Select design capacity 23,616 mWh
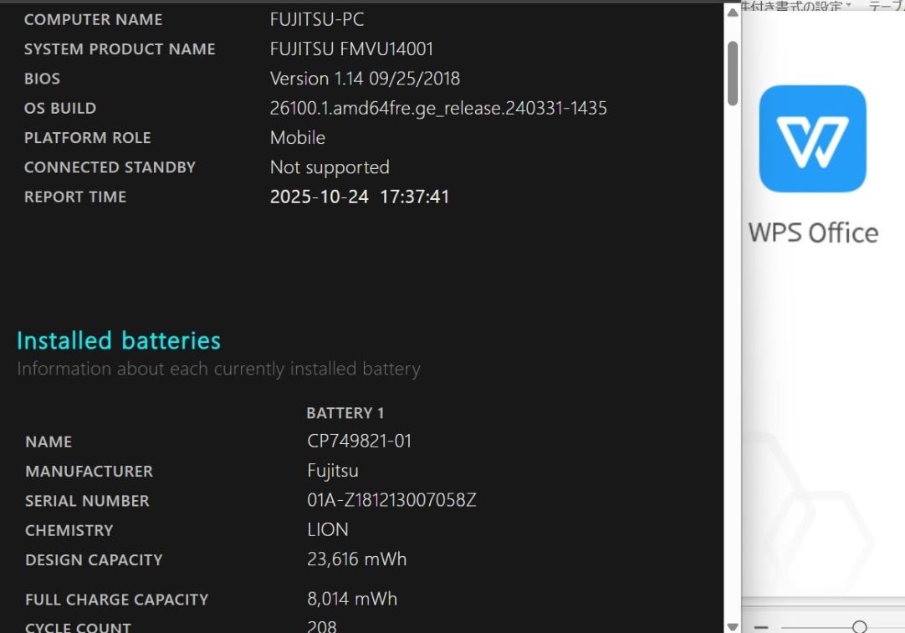Image resolution: width=905 pixels, height=633 pixels. 356,559
